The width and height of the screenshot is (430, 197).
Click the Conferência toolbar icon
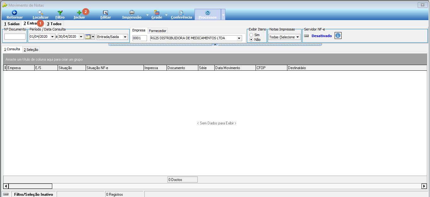click(x=181, y=13)
